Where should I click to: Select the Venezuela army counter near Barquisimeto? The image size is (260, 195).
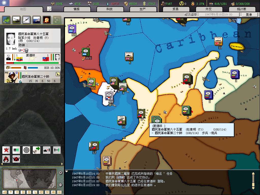(x=235, y=75)
